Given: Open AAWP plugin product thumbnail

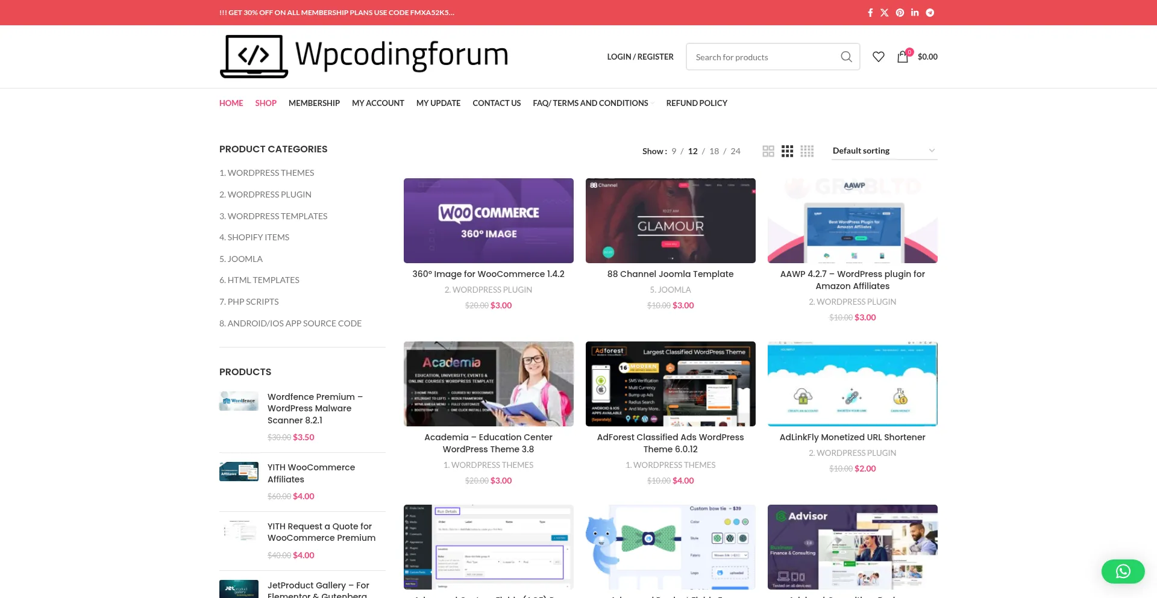Looking at the screenshot, I should click(x=853, y=220).
